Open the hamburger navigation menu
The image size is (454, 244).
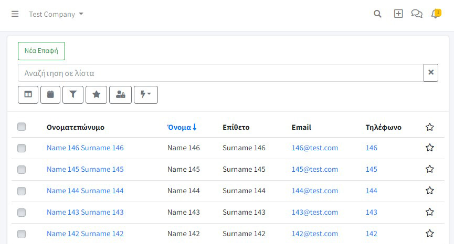[x=15, y=14]
